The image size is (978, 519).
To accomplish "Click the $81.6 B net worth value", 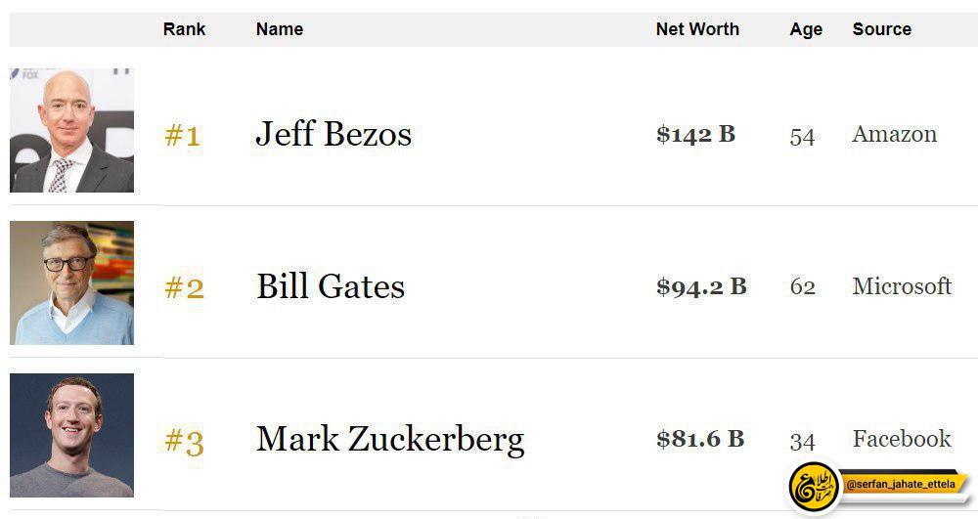I will coord(700,439).
